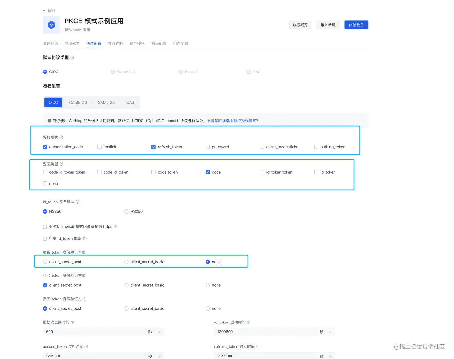454x359 pixels.
Task: Open the 默认协议类型 help tooltip icon
Action: click(x=72, y=57)
